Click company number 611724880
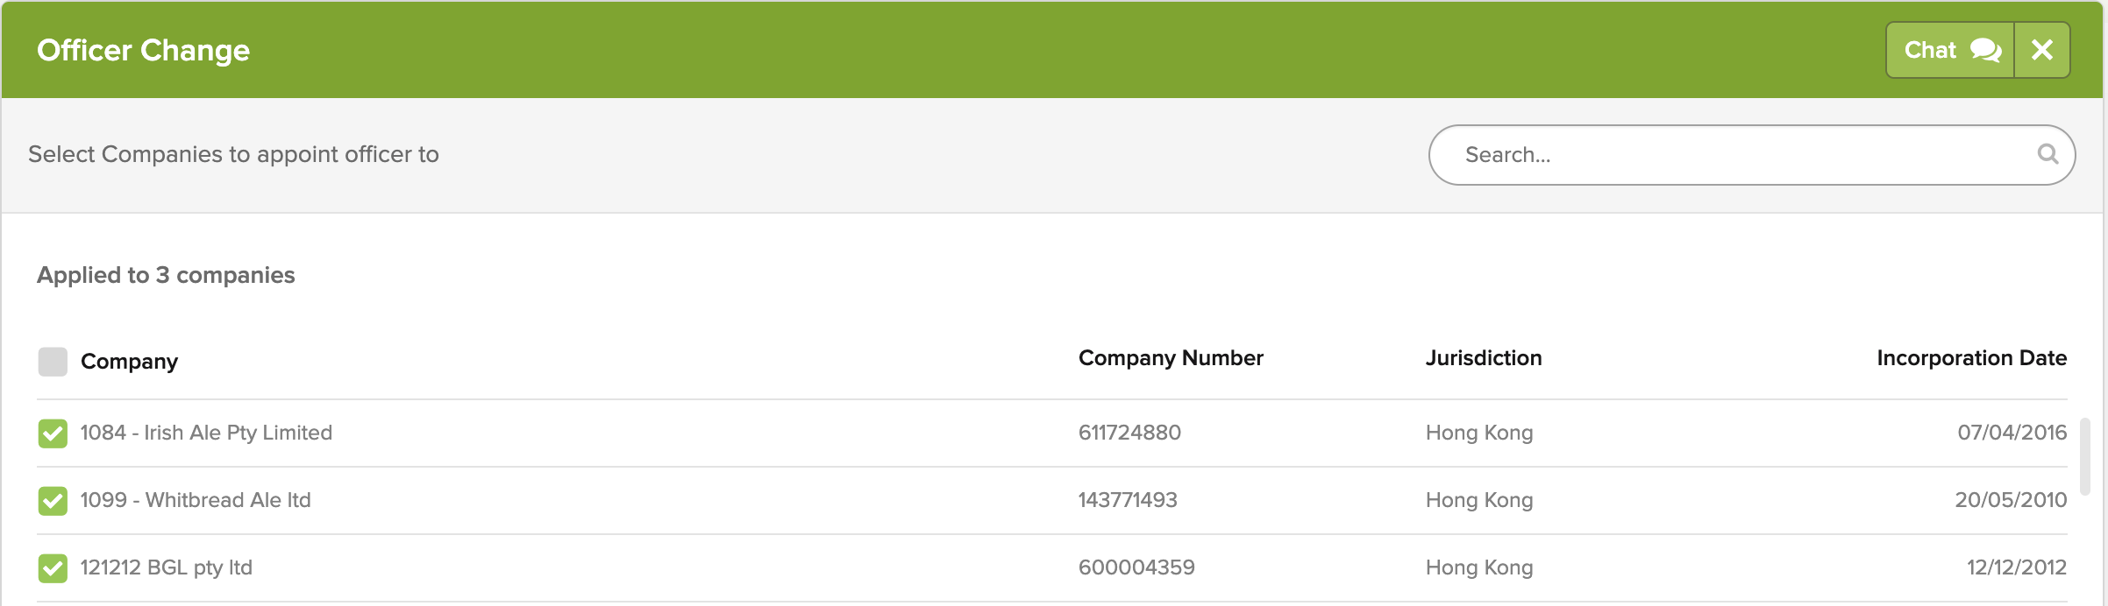This screenshot has height=606, width=2108. point(1129,433)
